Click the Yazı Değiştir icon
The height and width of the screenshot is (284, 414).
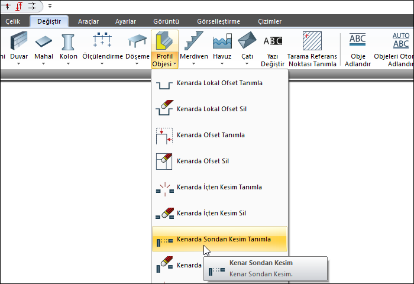click(273, 41)
